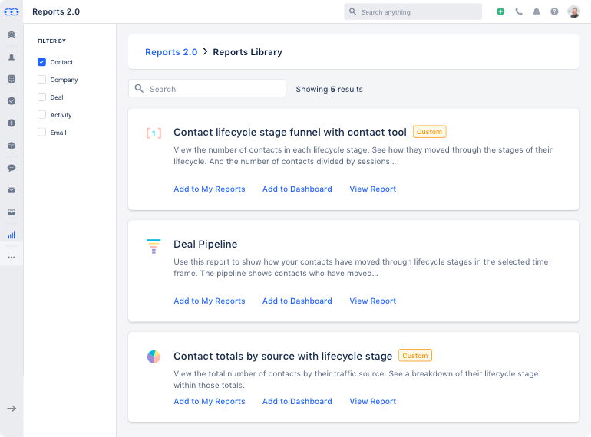View Report for Deal Pipeline
Screen dimensions: 591x437
coord(372,301)
